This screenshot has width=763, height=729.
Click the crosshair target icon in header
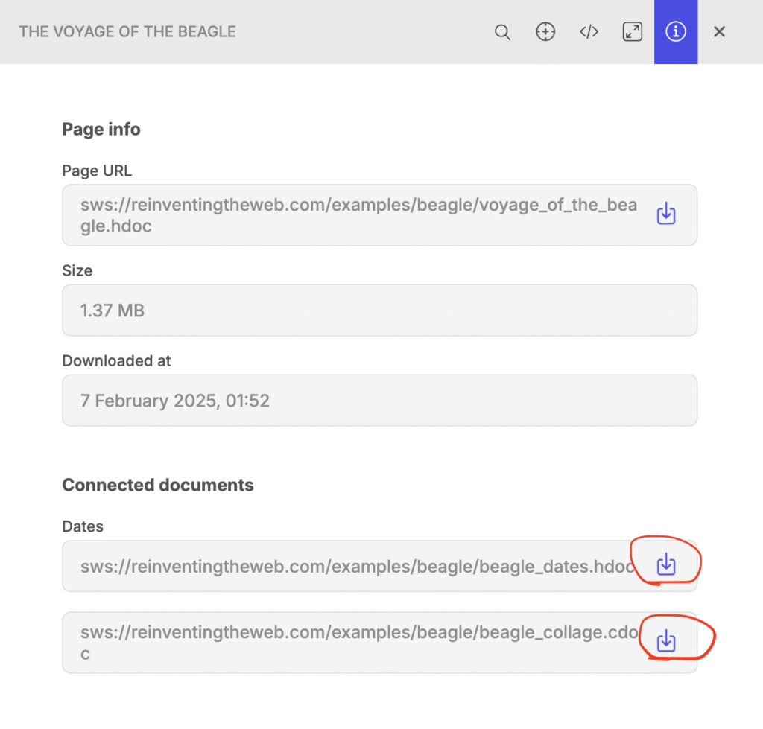(x=545, y=32)
